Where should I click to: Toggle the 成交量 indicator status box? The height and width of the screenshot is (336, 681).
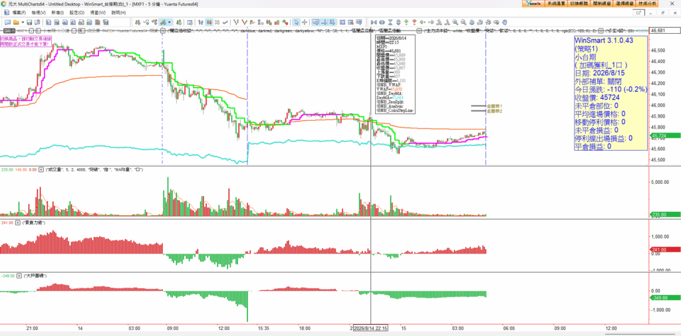coord(41,169)
